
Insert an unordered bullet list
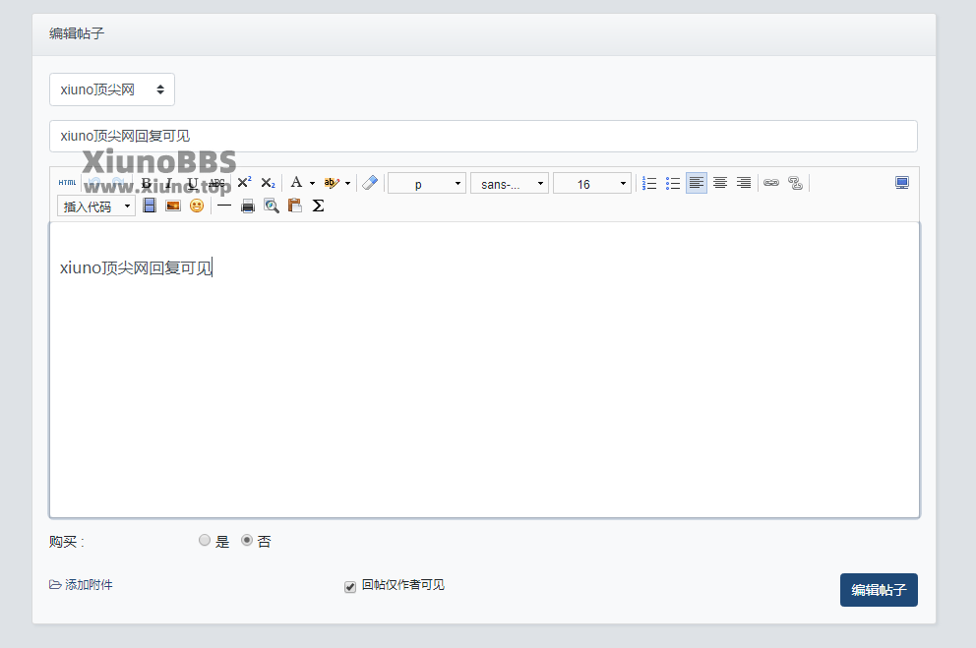673,183
